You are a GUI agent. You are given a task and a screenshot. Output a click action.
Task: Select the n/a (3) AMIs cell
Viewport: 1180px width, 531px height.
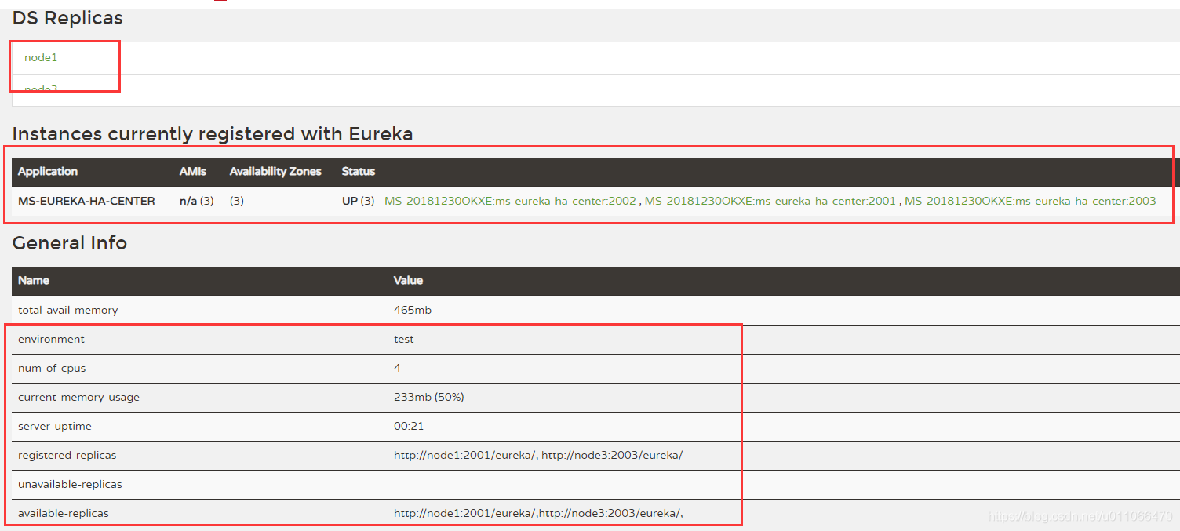196,201
